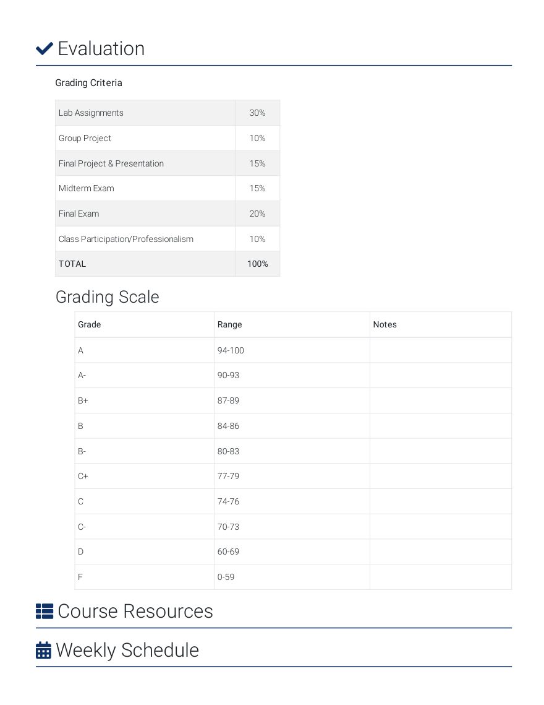
Task: Select Final Project & Presentation row
Action: pyautogui.click(x=168, y=163)
